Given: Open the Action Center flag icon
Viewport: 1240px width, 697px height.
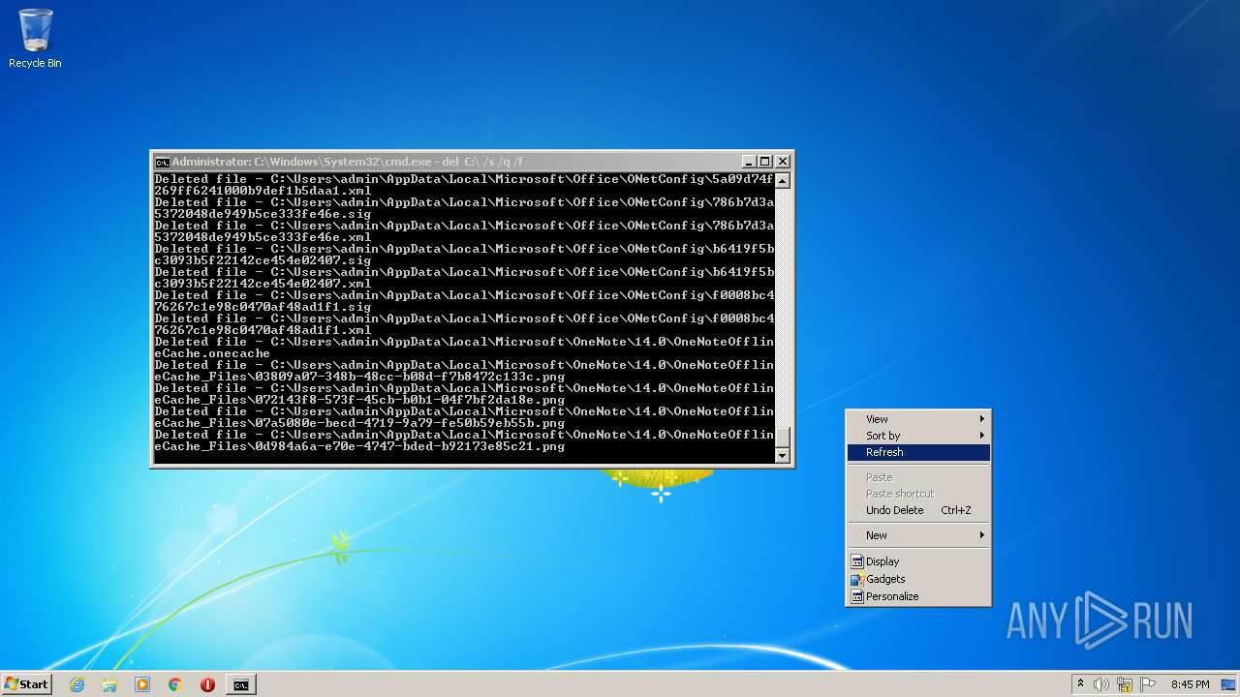Looking at the screenshot, I should 1148,684.
